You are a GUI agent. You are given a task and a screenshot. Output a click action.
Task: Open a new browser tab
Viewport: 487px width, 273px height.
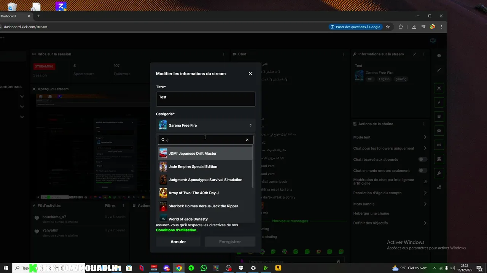point(38,16)
